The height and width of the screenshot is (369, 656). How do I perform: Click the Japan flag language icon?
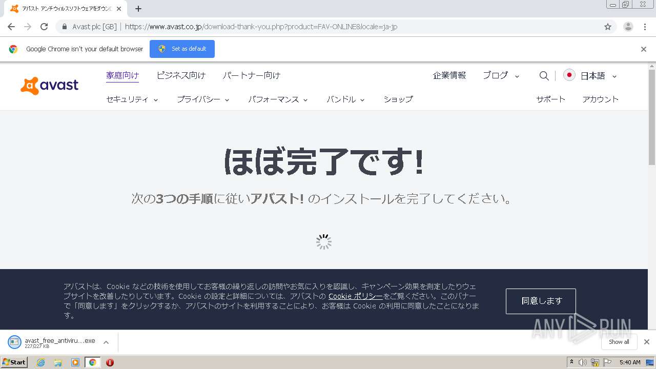click(x=569, y=75)
